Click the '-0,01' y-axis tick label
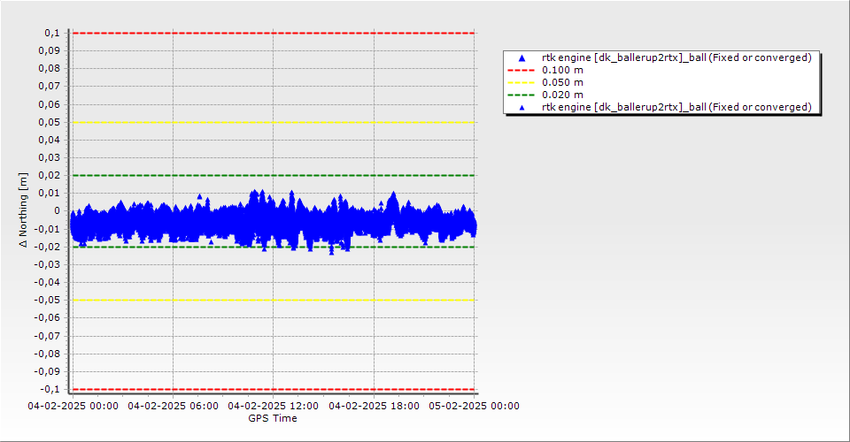Image resolution: width=850 pixels, height=442 pixels. click(x=47, y=229)
